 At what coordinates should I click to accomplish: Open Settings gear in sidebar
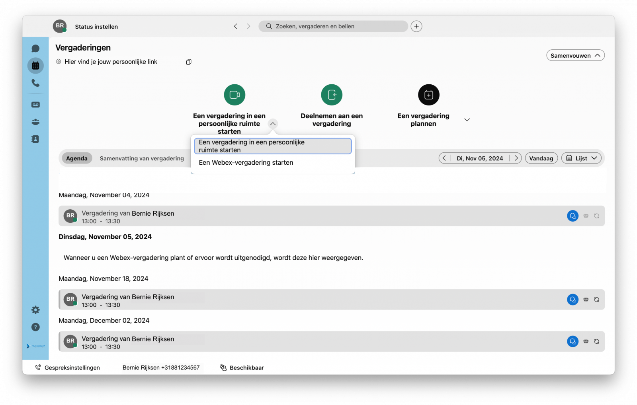[x=35, y=310]
